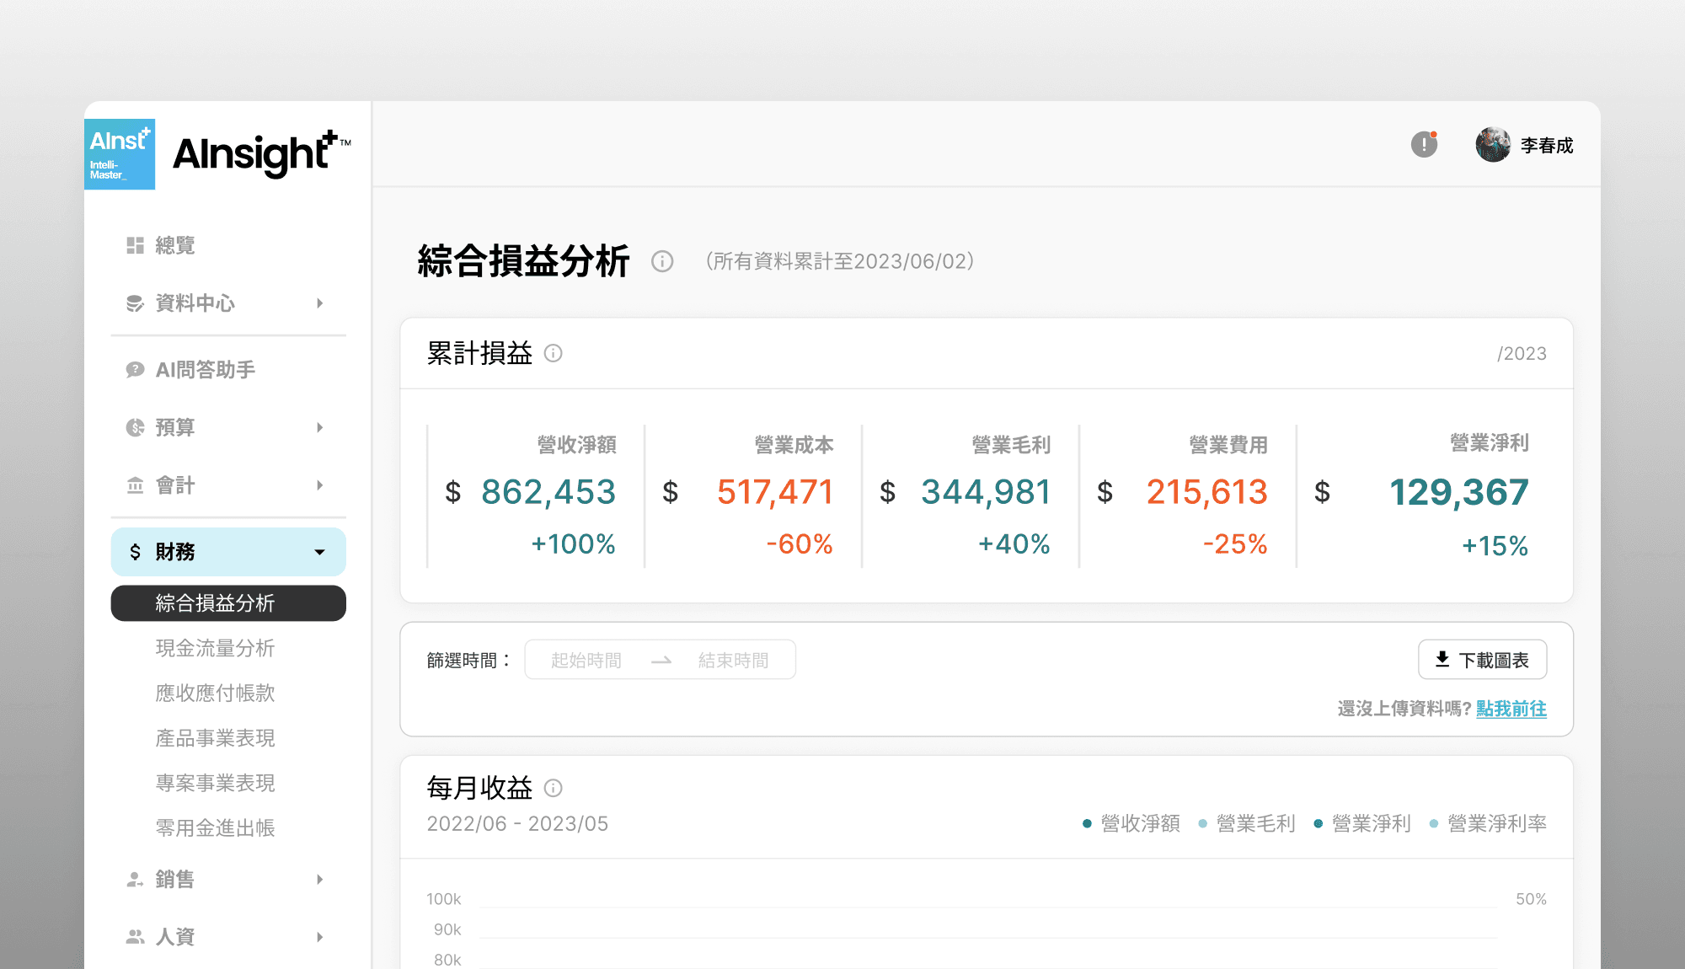Click the 李春成 user avatar

tap(1493, 145)
